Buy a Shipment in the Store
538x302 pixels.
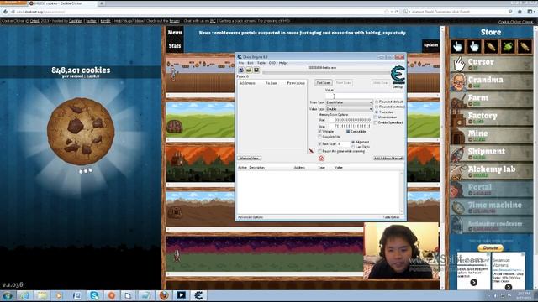[491, 153]
